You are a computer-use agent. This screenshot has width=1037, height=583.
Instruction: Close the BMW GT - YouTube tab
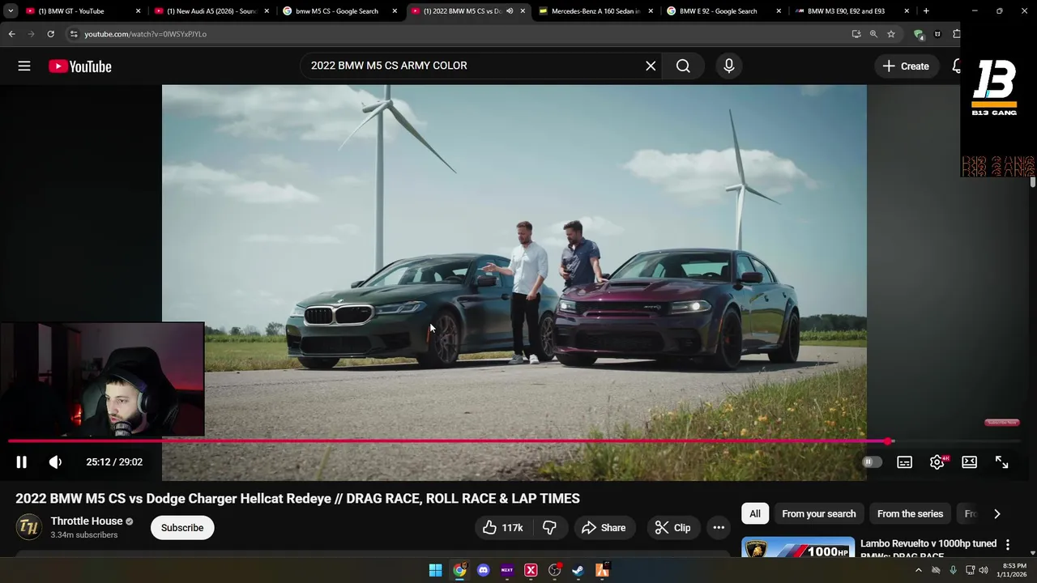click(x=138, y=11)
